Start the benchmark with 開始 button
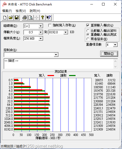 pos(109,54)
